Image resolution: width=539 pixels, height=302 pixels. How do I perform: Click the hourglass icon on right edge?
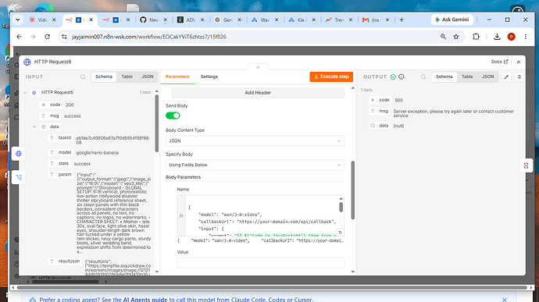526,165
